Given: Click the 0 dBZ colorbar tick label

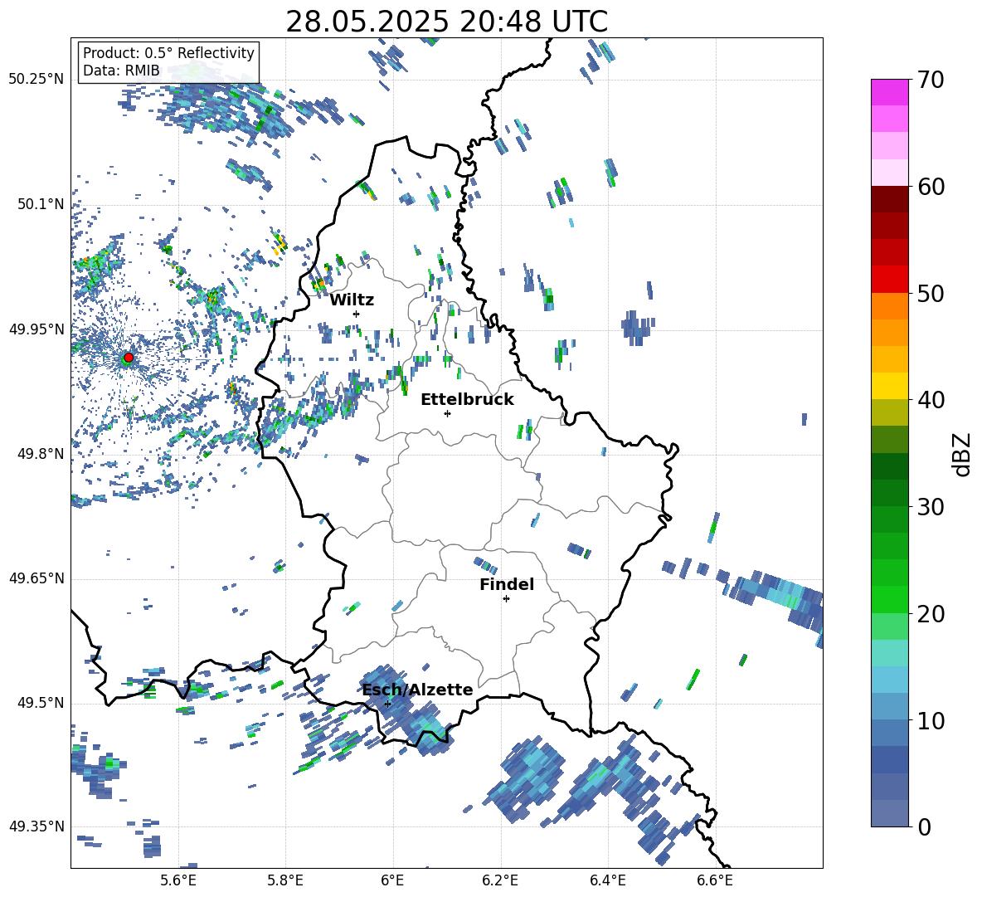Looking at the screenshot, I should point(924,826).
